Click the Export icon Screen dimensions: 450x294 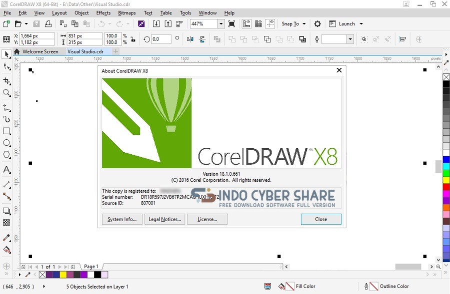tap(168, 24)
